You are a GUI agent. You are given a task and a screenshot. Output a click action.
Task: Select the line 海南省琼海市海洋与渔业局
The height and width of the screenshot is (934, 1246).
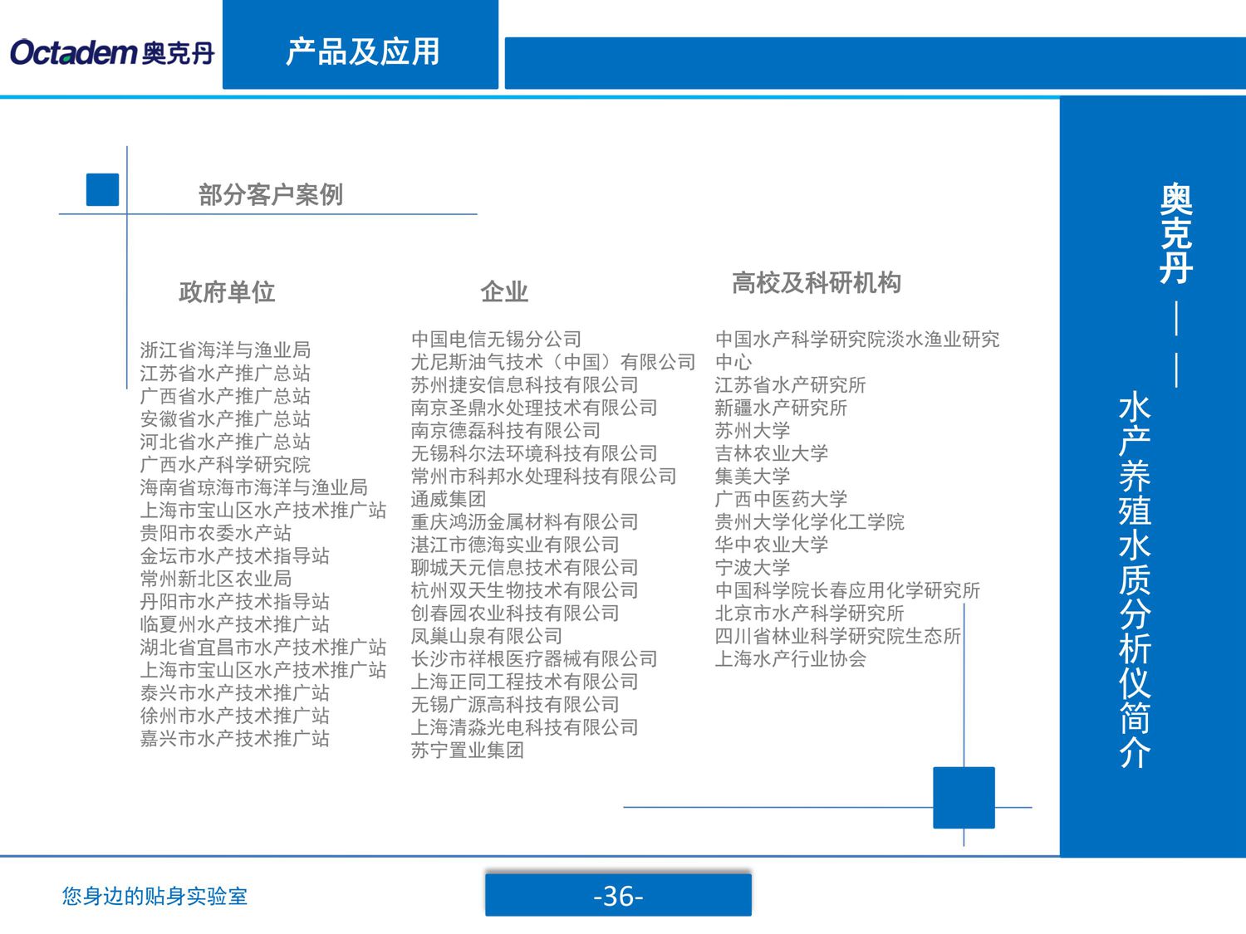coord(253,487)
